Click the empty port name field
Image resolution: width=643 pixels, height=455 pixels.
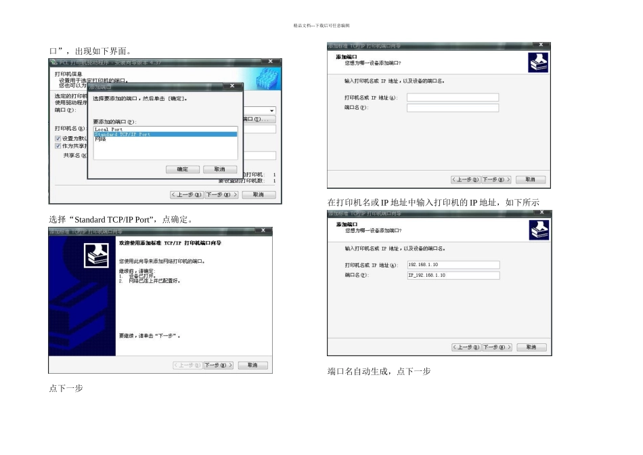tap(453, 108)
